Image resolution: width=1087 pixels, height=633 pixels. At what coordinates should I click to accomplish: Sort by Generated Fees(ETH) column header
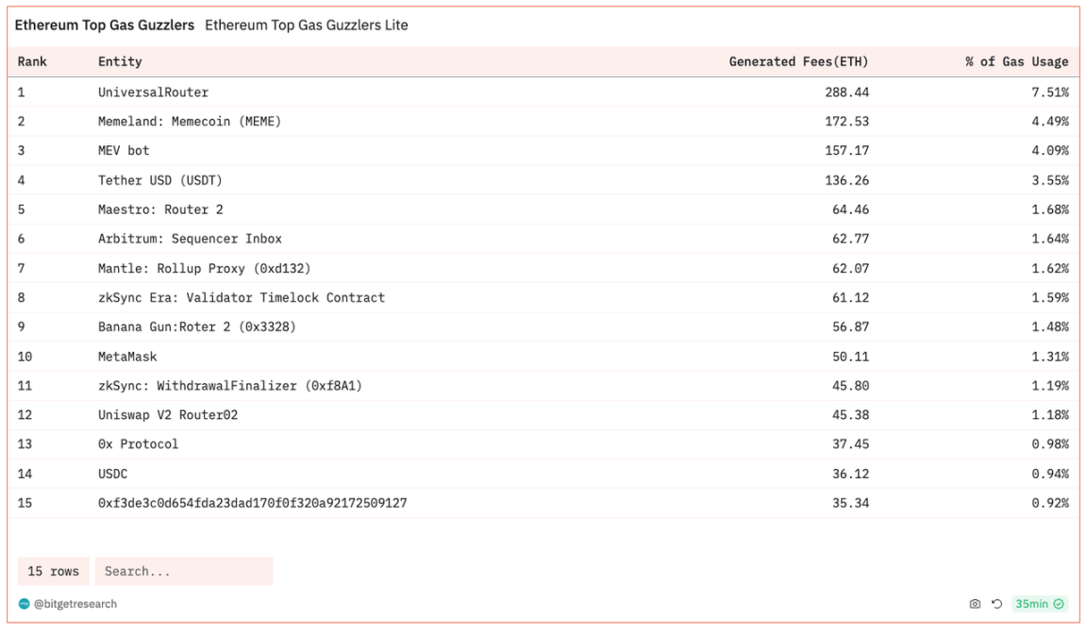[x=798, y=61]
